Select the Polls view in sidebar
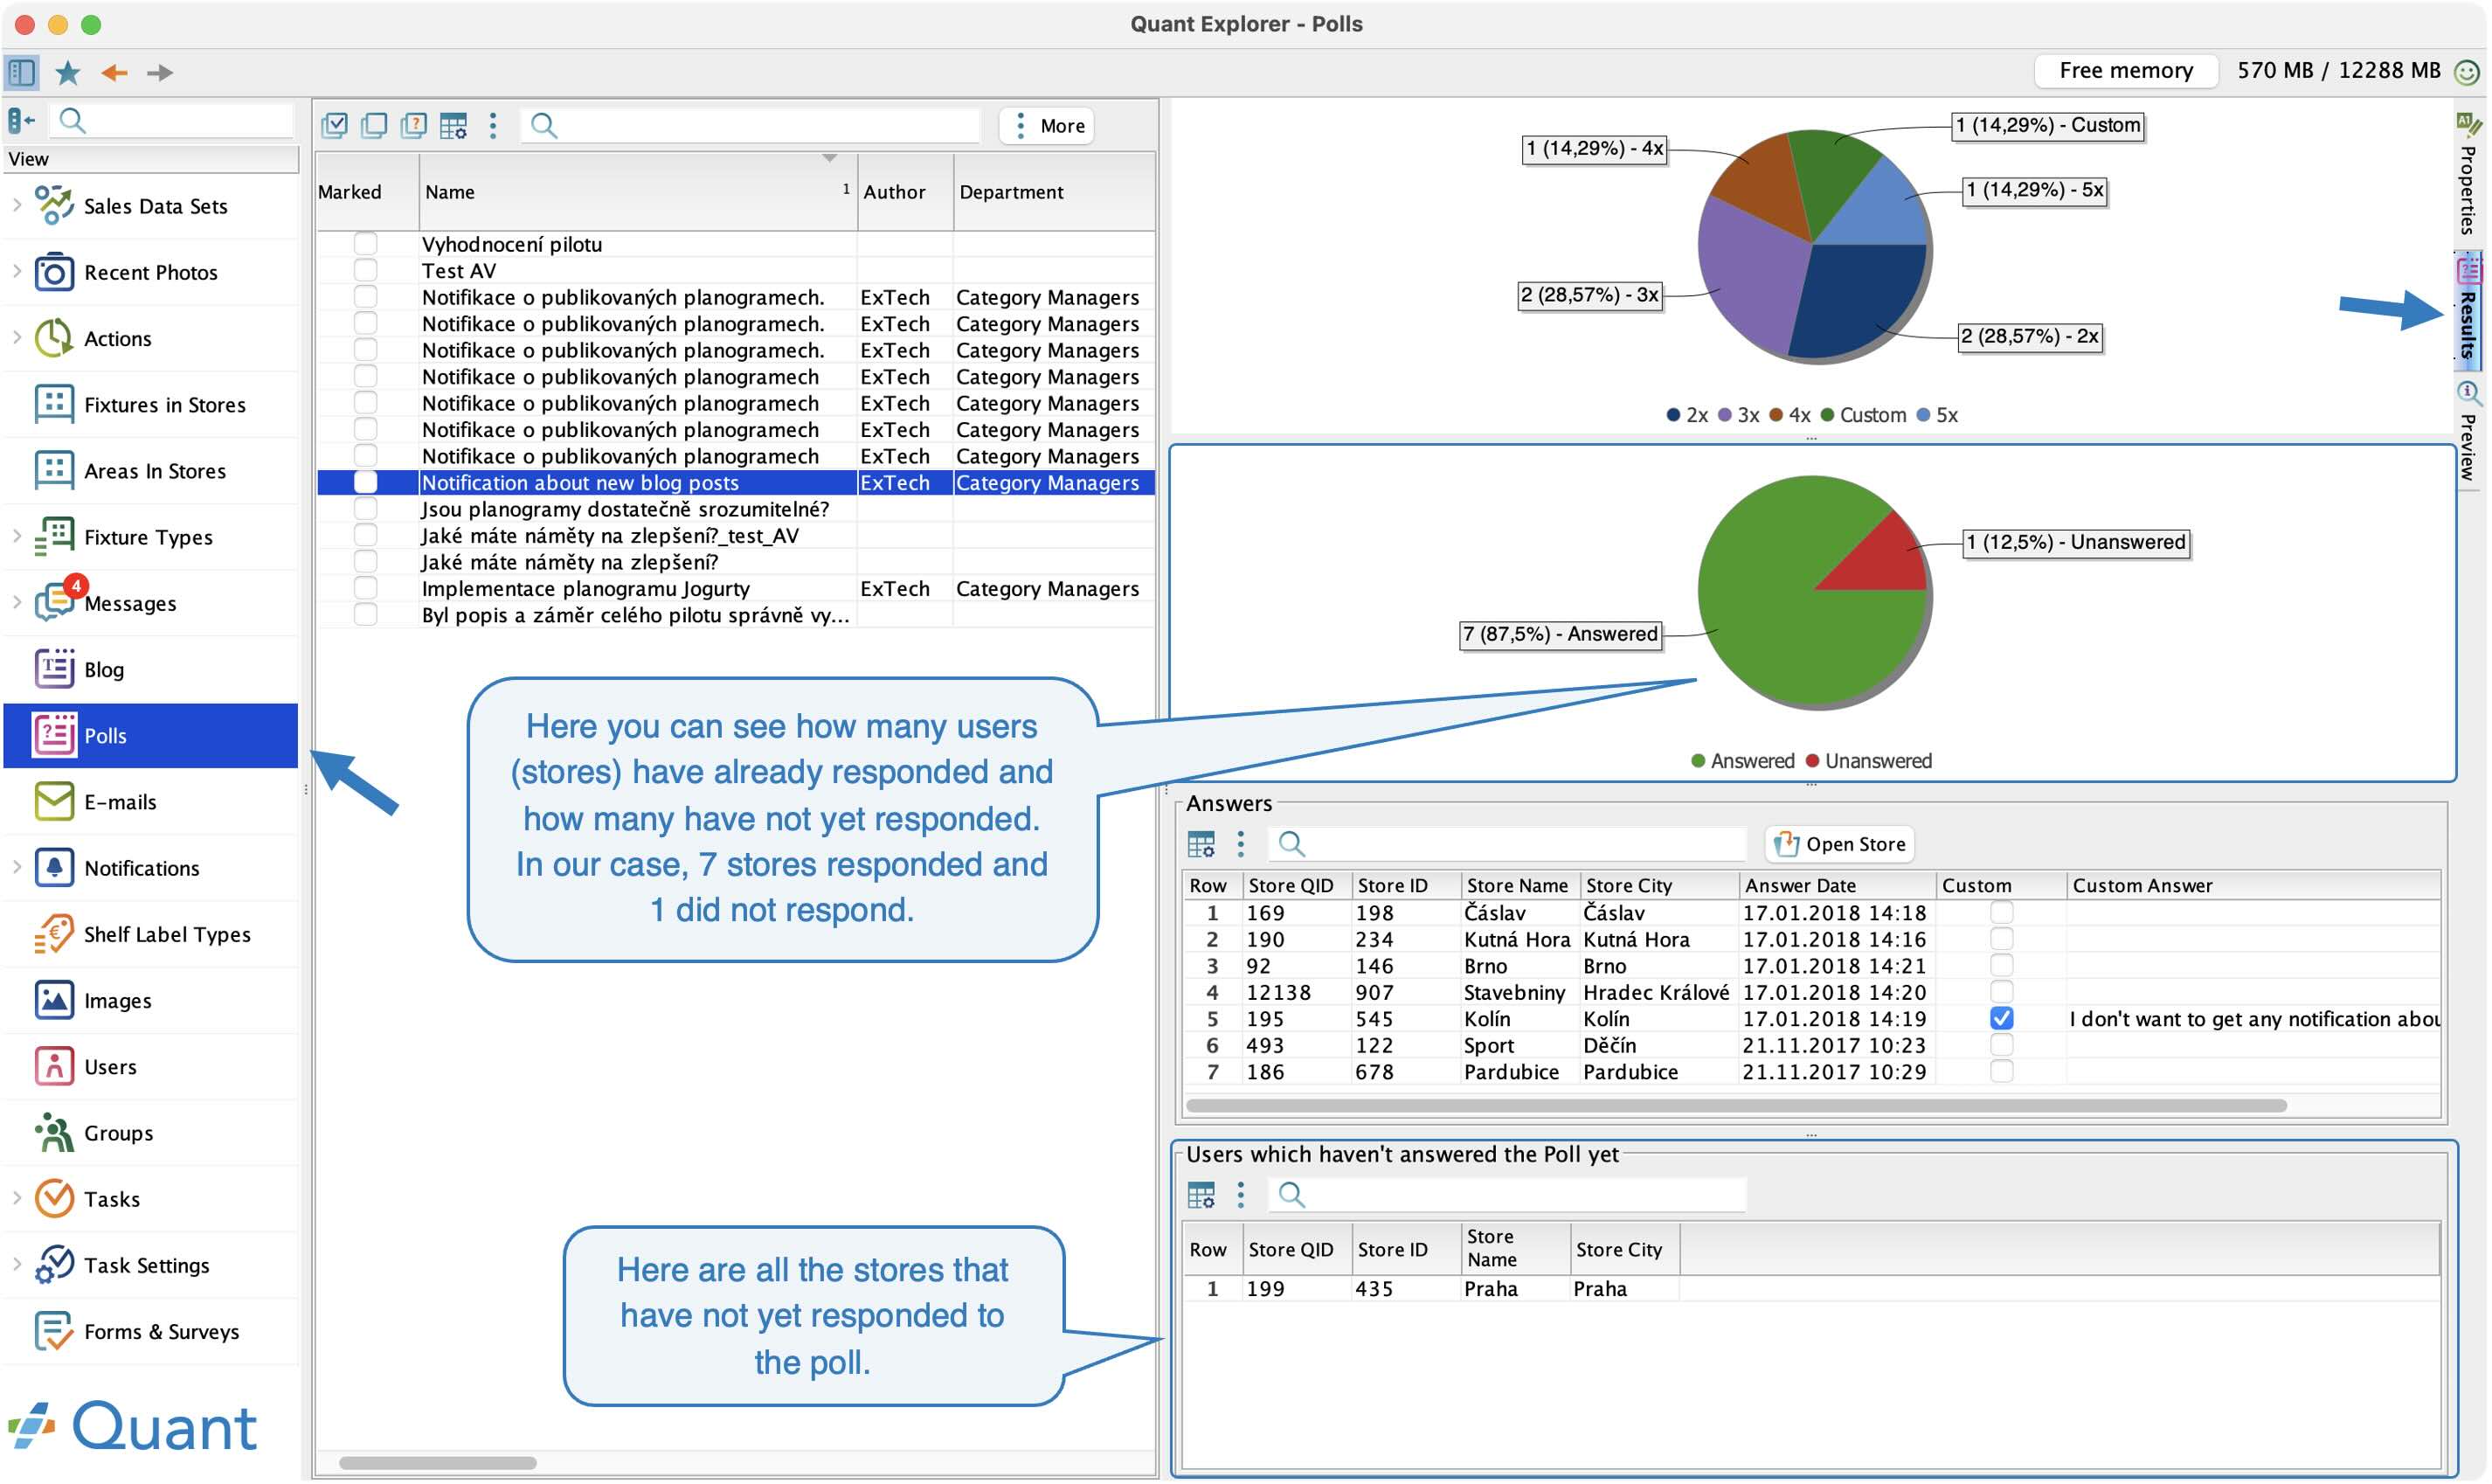The image size is (2492, 1484). pos(151,735)
